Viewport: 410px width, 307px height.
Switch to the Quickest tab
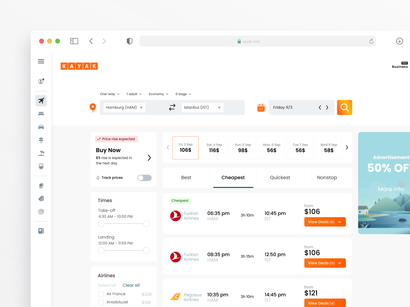[280, 178]
